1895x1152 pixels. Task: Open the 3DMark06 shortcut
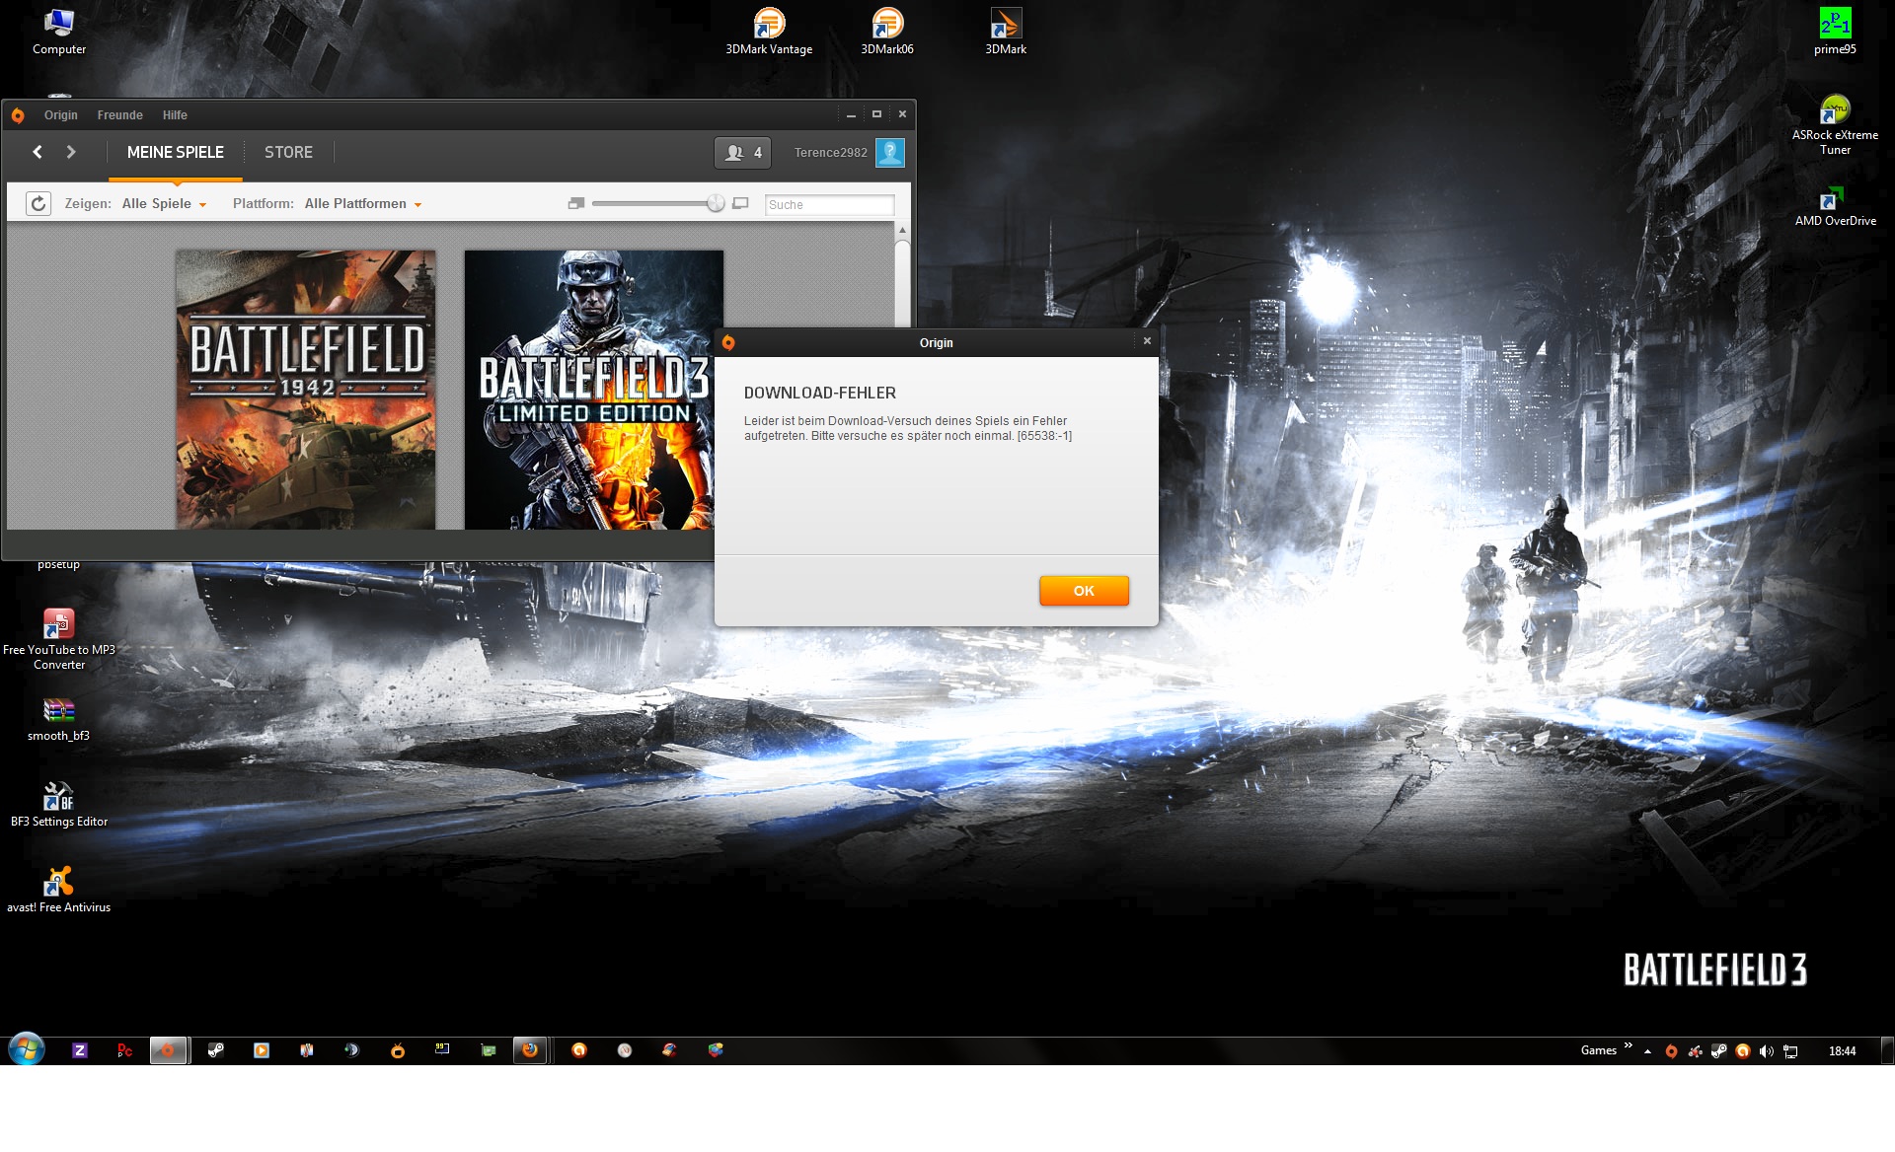click(887, 32)
